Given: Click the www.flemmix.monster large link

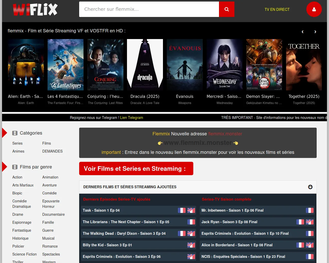Looking at the screenshot, I should (x=198, y=143).
